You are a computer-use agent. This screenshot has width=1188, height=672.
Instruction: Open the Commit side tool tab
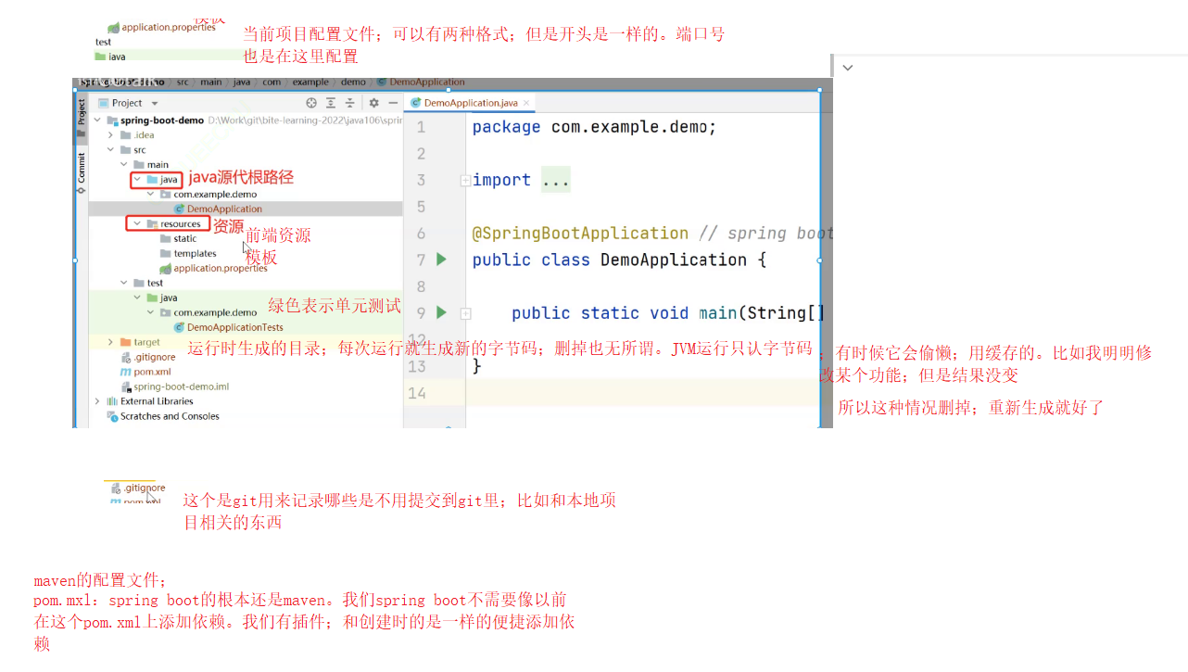point(81,172)
